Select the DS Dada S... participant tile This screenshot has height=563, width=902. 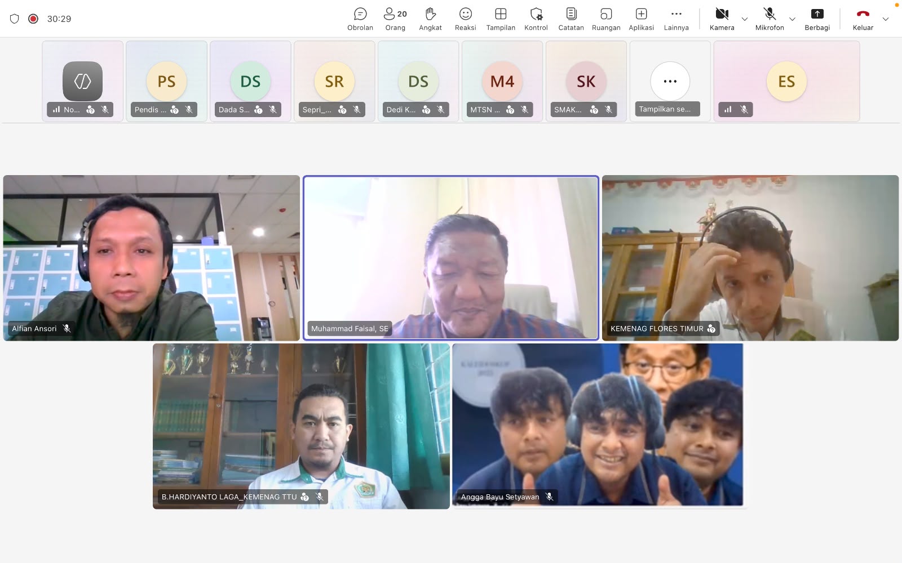point(250,81)
